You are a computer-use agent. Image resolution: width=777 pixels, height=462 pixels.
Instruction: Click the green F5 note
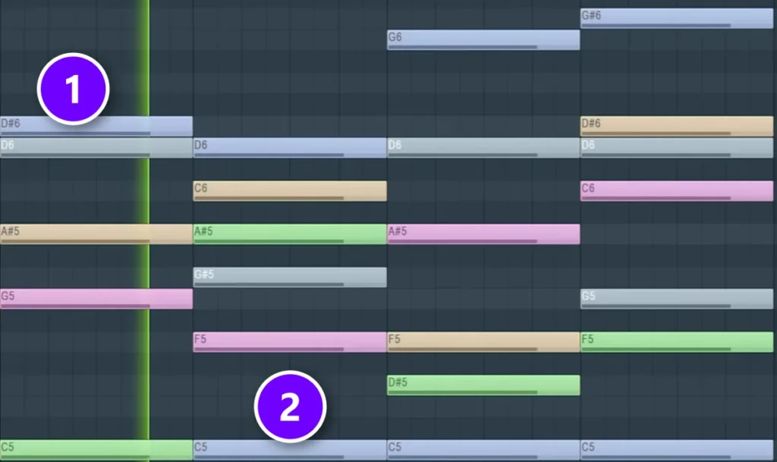click(x=676, y=342)
